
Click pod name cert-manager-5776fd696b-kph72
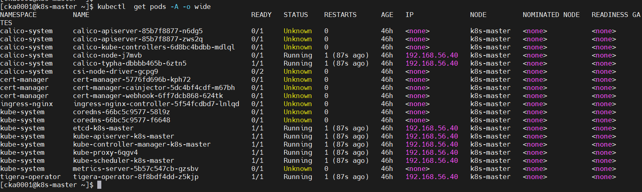132,79
